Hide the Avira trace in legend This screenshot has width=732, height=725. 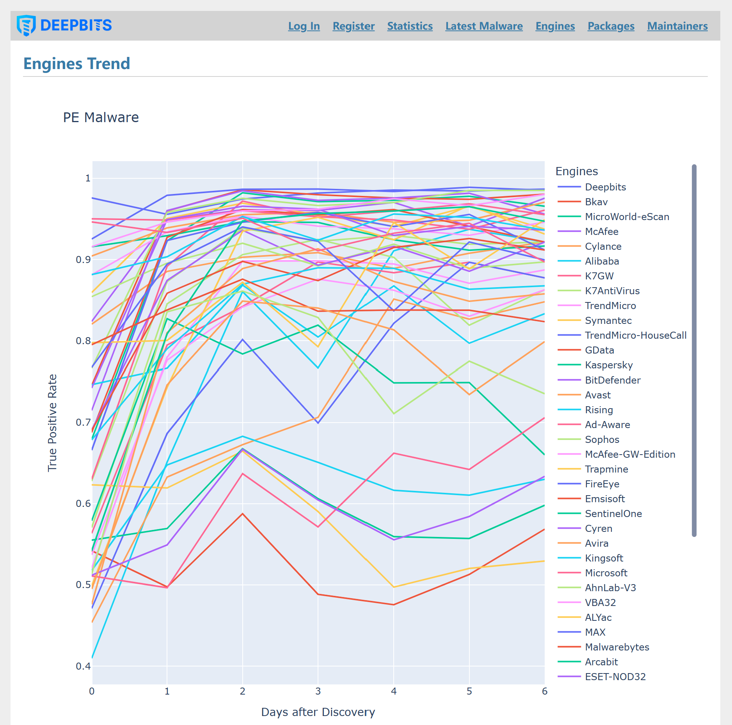pyautogui.click(x=583, y=543)
